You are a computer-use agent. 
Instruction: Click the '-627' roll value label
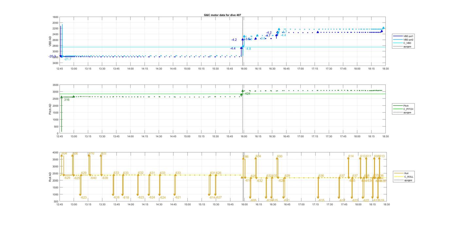coord(218,197)
